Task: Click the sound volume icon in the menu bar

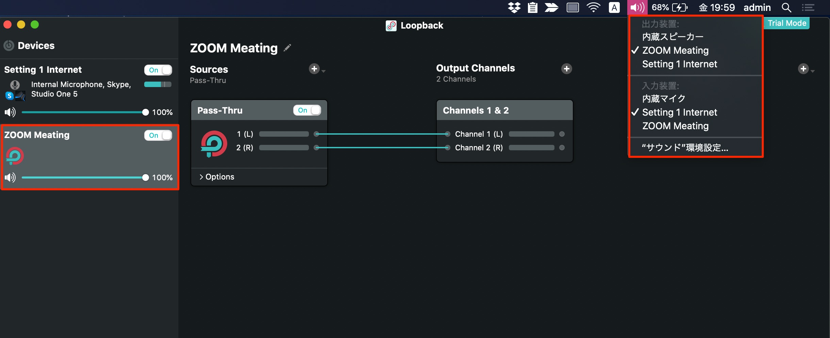Action: [637, 7]
